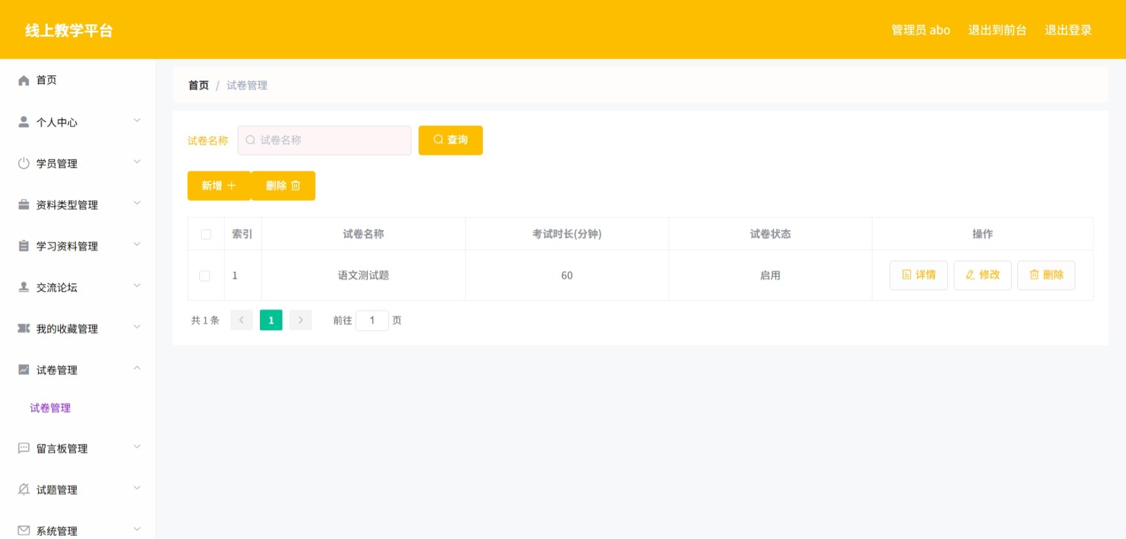1126x539 pixels.
Task: Focus the 试卷名称 search input
Action: point(324,140)
